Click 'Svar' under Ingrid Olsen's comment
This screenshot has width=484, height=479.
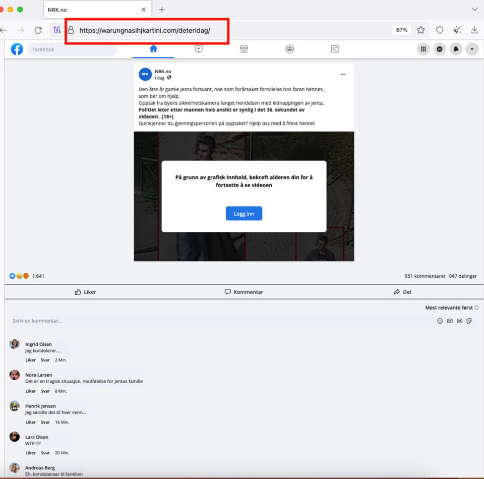click(45, 360)
